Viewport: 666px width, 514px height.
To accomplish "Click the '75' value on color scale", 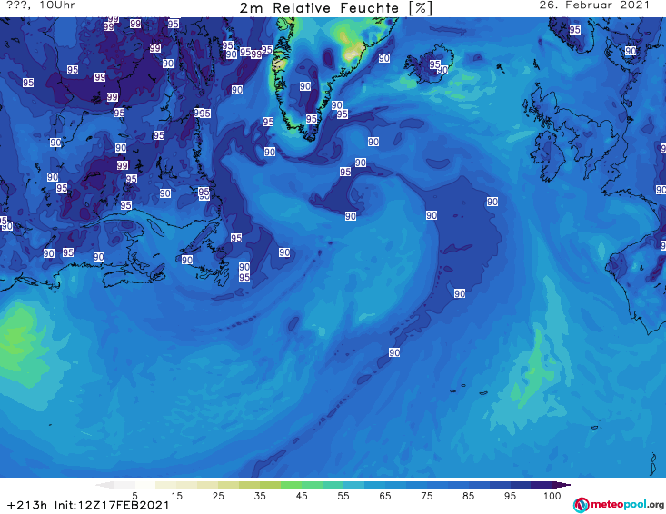I will pyautogui.click(x=426, y=496).
